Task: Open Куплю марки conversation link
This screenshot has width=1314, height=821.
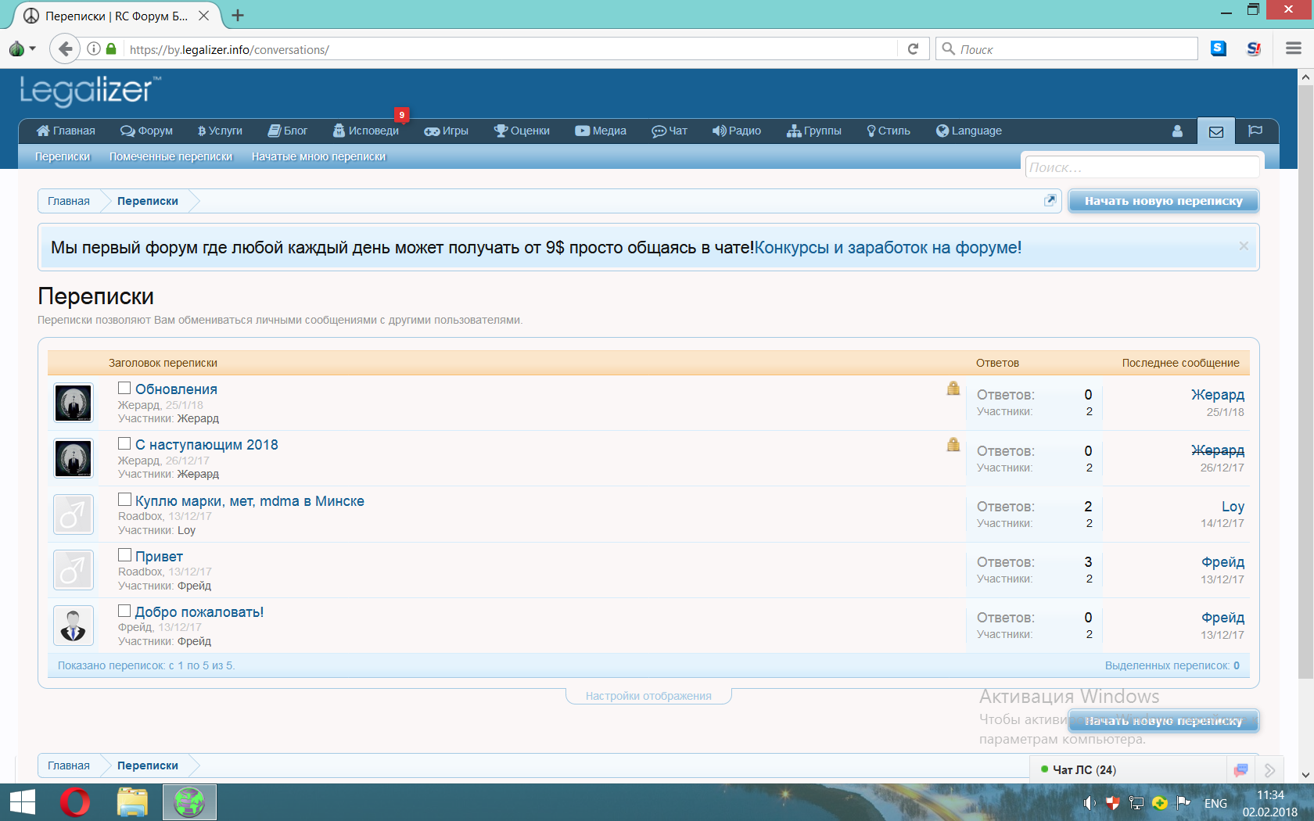Action: pos(250,501)
